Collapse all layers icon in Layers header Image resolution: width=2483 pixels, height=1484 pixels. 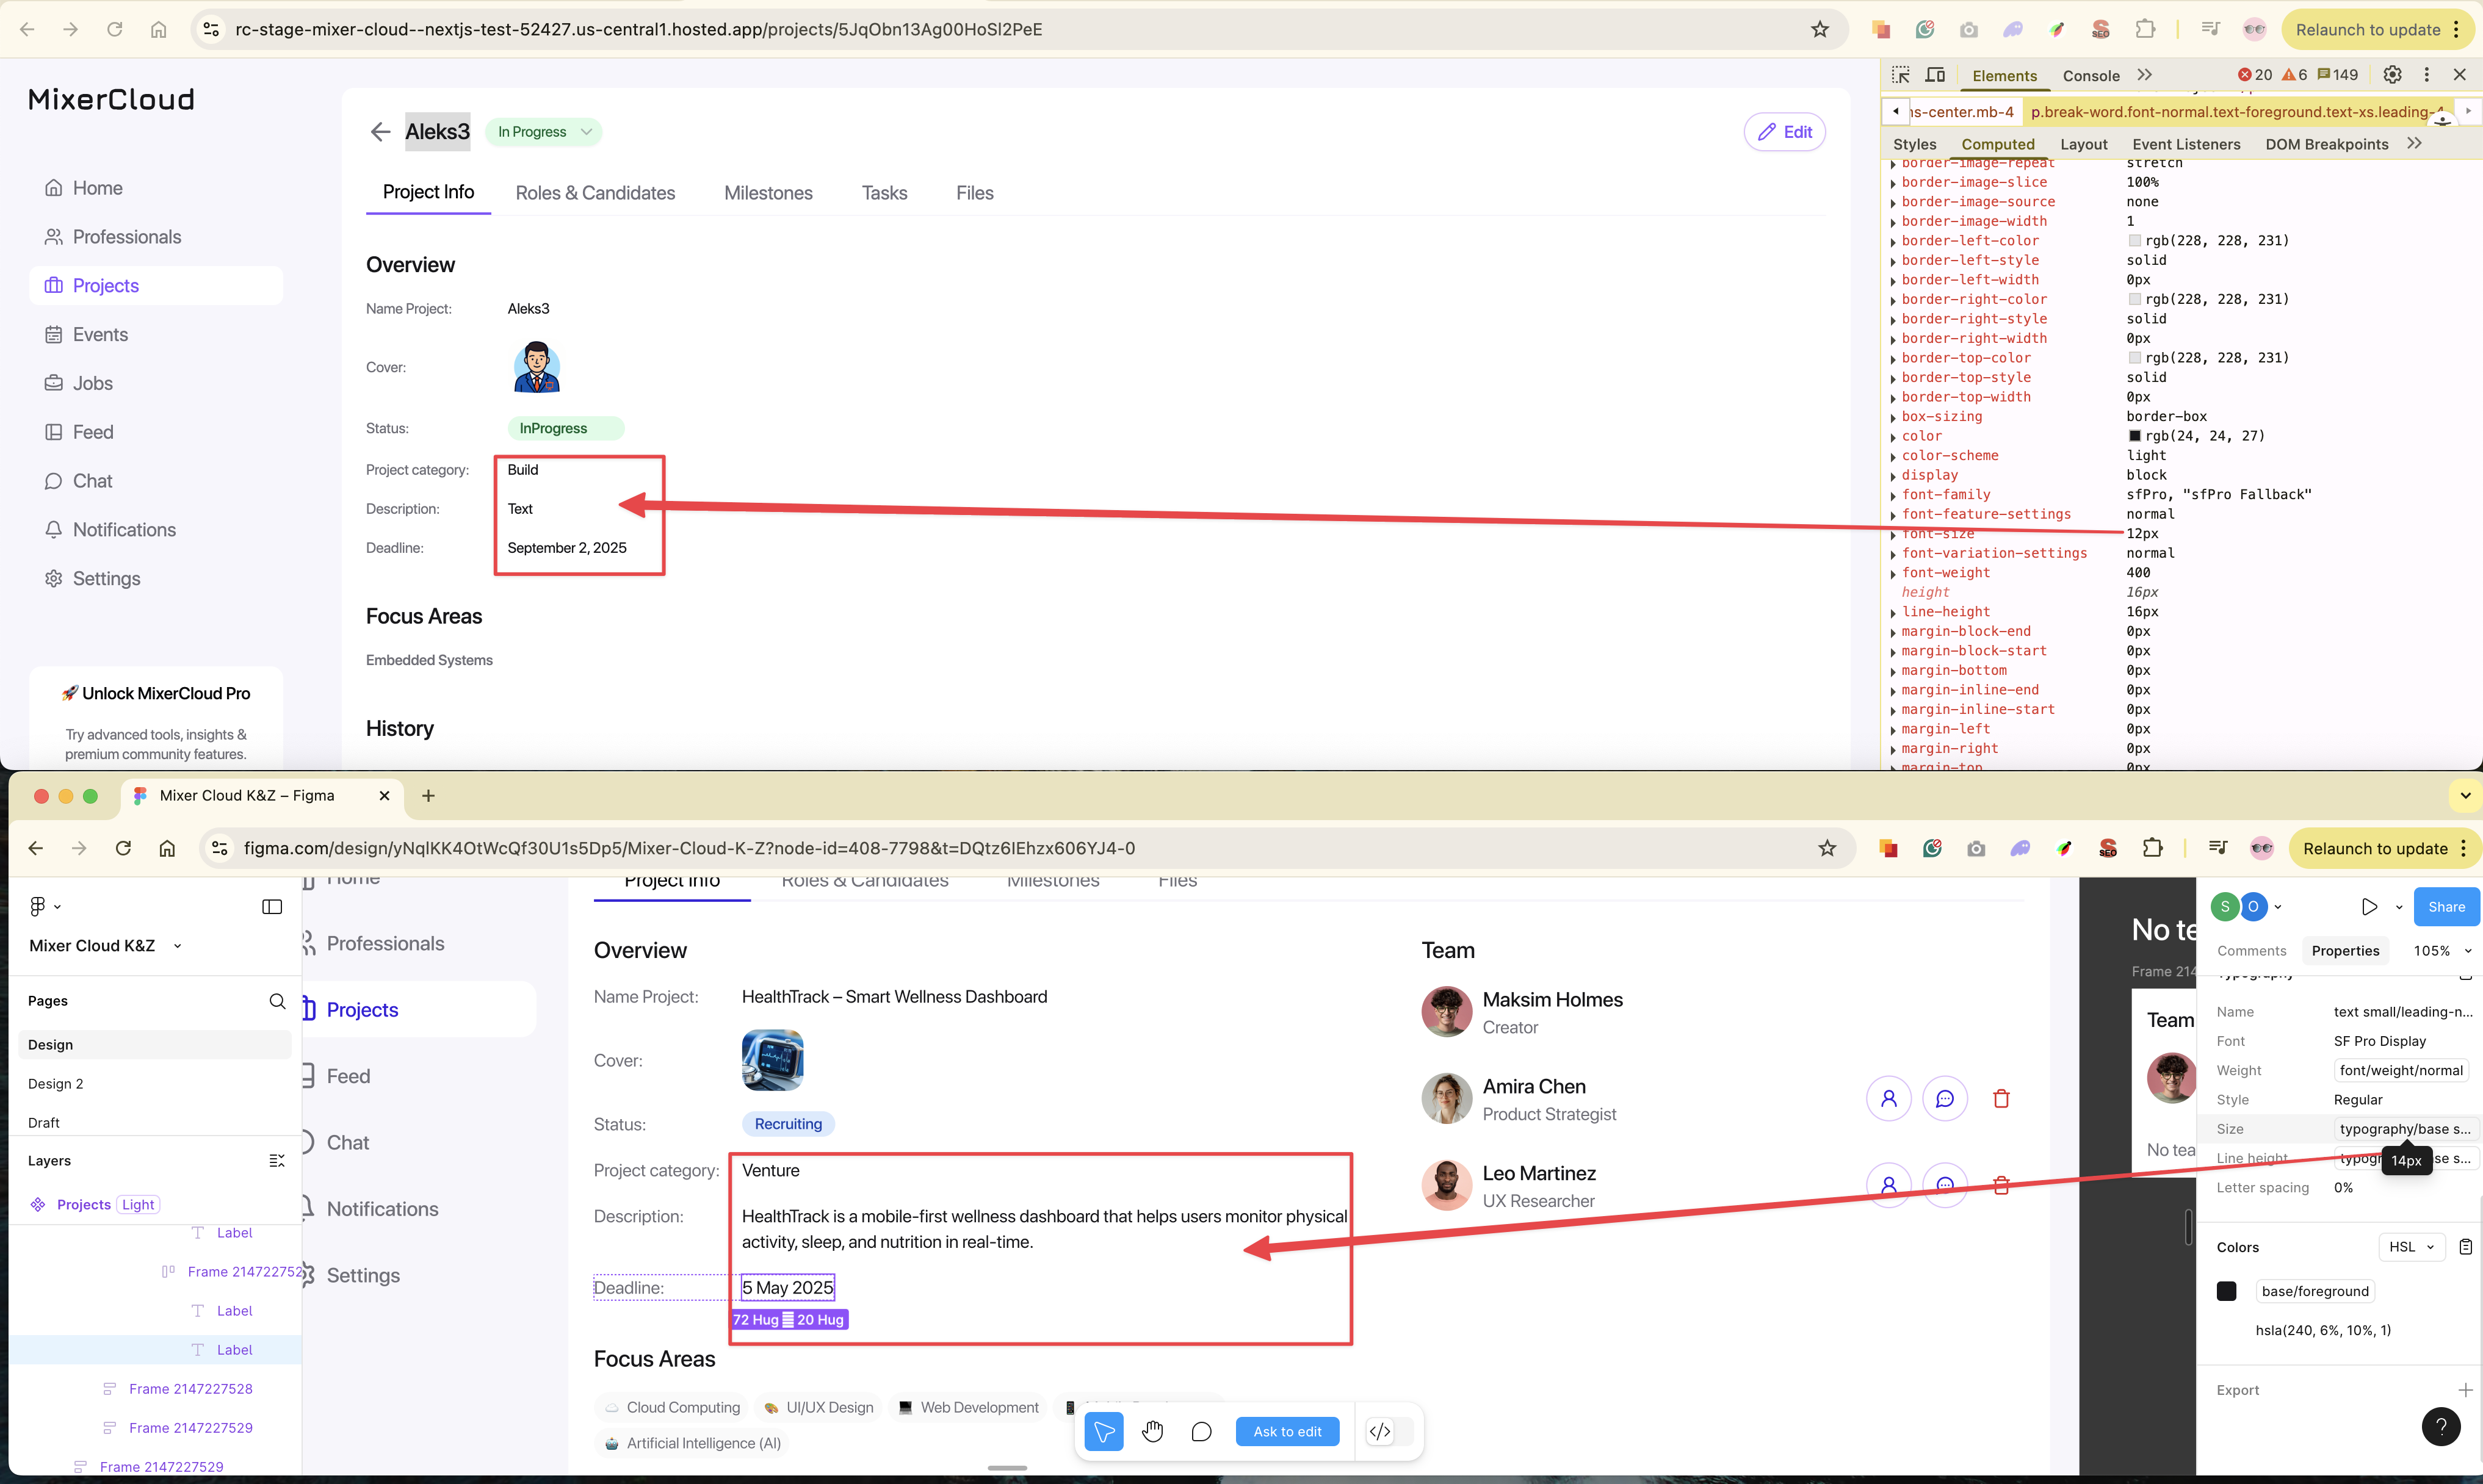[x=277, y=1160]
